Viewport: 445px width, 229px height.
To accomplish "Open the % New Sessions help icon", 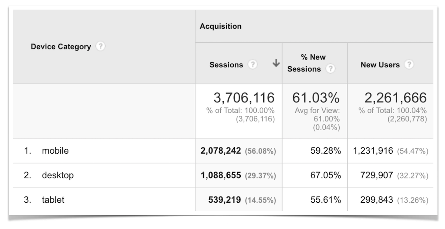I will (x=332, y=68).
